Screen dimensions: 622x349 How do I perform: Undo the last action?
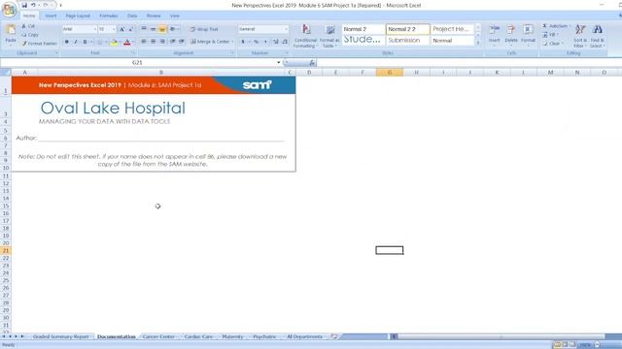pos(33,5)
